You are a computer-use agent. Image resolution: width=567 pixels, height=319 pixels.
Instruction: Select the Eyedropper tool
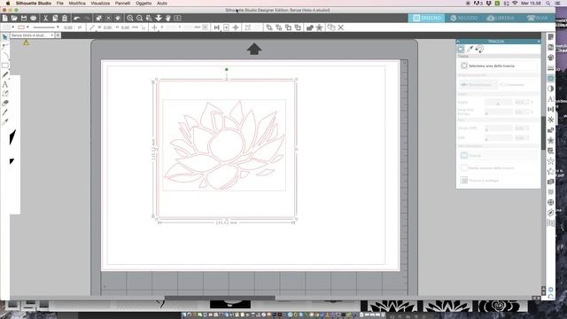4,122
